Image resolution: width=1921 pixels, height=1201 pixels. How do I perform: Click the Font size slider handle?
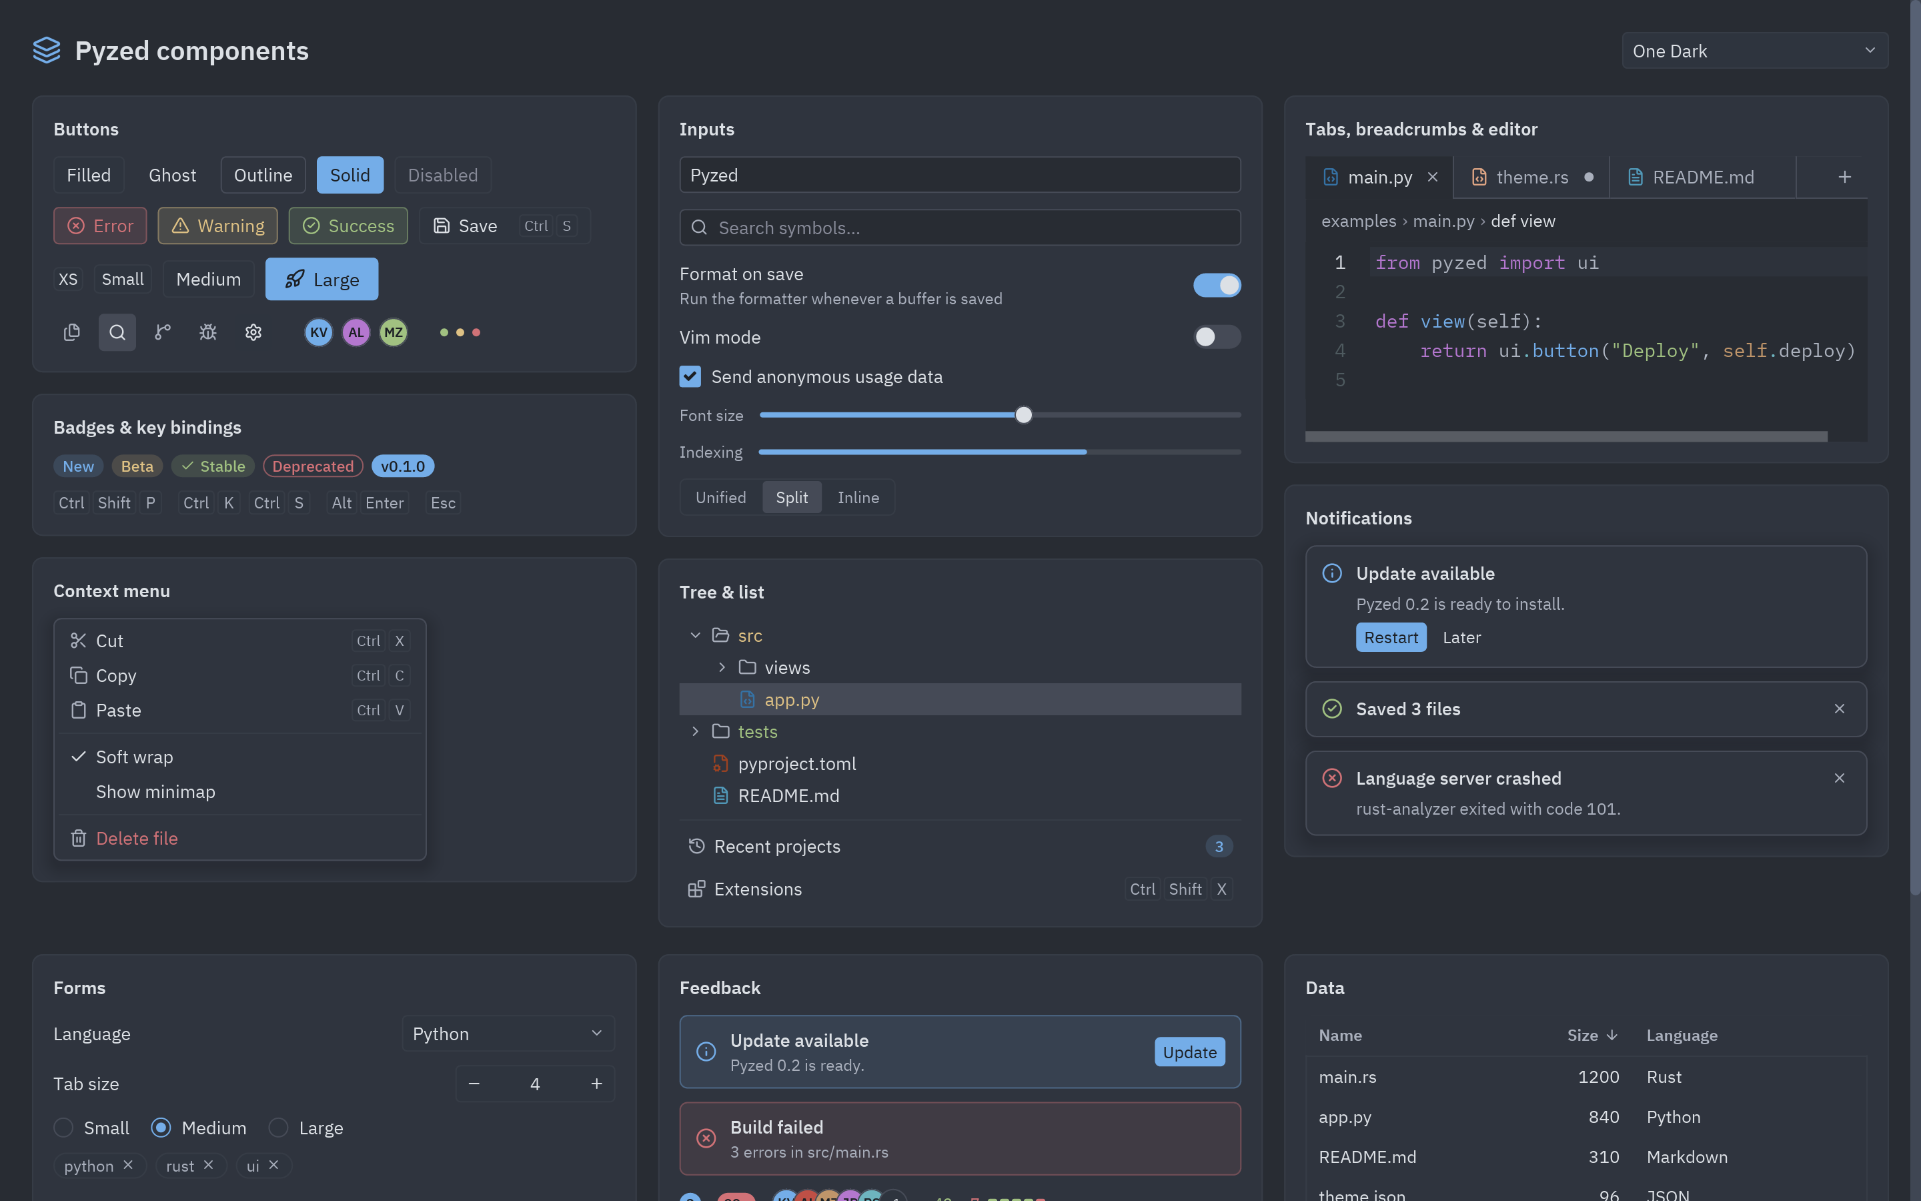[x=1023, y=414]
